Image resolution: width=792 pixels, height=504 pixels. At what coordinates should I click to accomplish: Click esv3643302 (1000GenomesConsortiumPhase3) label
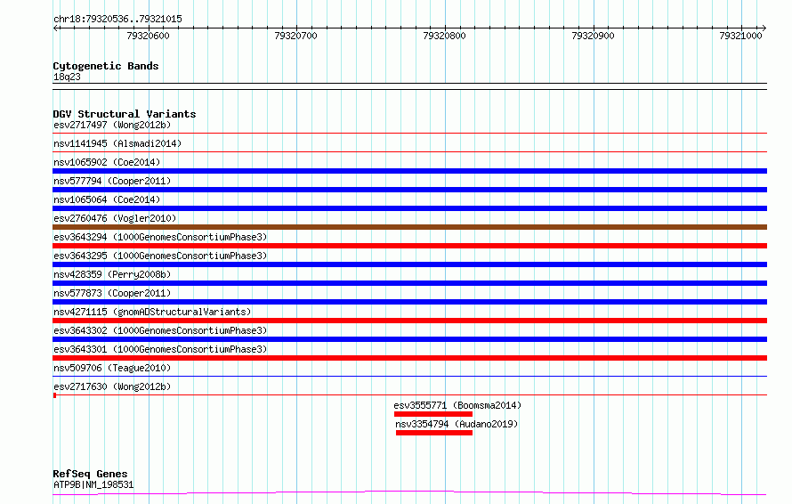pos(160,330)
